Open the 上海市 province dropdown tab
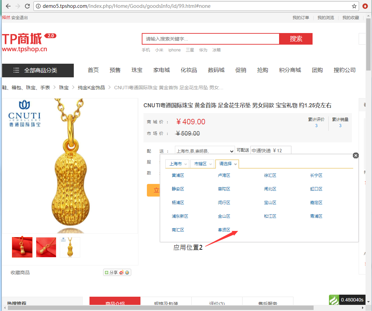 (177, 164)
